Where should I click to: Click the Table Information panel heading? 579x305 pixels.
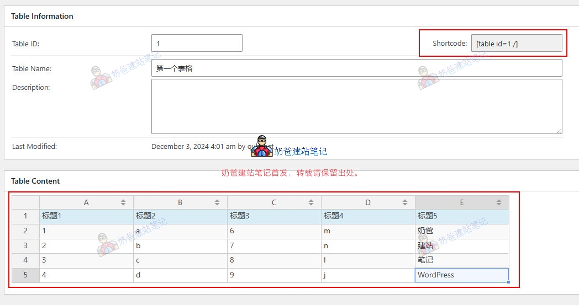[x=42, y=16]
